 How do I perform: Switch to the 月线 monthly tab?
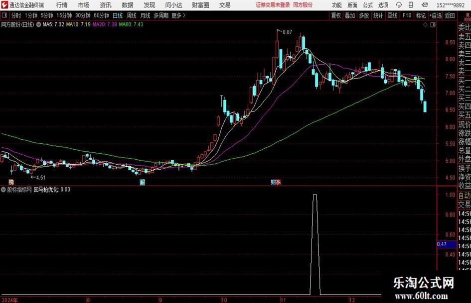[x=145, y=15]
